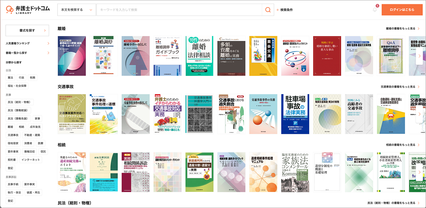Run a search using the magnifier icon
426x208 pixels.
click(267, 10)
